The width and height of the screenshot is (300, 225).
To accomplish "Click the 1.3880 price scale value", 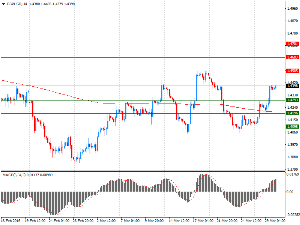I will coord(292,157).
